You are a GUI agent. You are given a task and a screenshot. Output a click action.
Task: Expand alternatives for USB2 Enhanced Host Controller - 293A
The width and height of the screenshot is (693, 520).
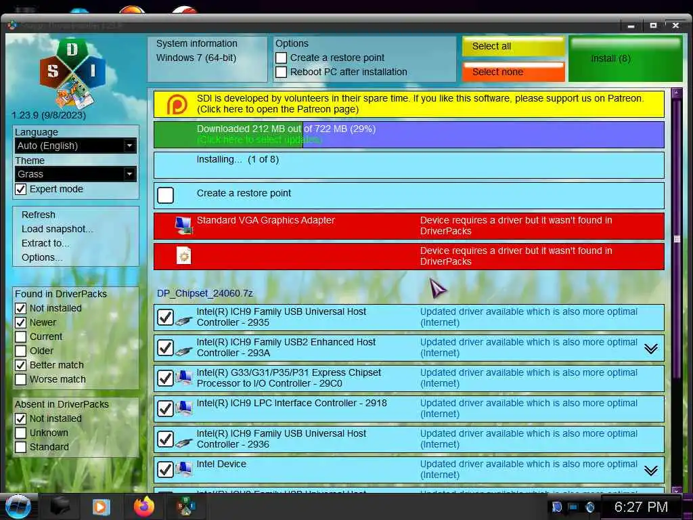point(650,349)
